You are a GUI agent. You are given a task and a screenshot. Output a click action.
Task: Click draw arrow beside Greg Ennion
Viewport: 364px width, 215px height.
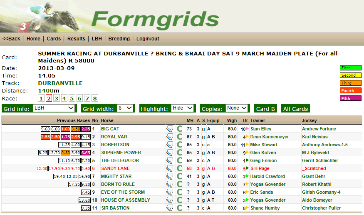pyautogui.click(x=247, y=160)
